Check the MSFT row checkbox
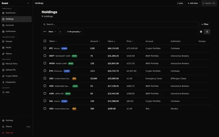Screen dimensions: 219x137 tap(45, 56)
